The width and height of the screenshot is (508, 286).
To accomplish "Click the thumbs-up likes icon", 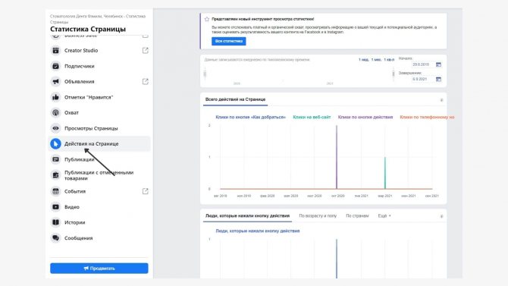I will coord(55,97).
